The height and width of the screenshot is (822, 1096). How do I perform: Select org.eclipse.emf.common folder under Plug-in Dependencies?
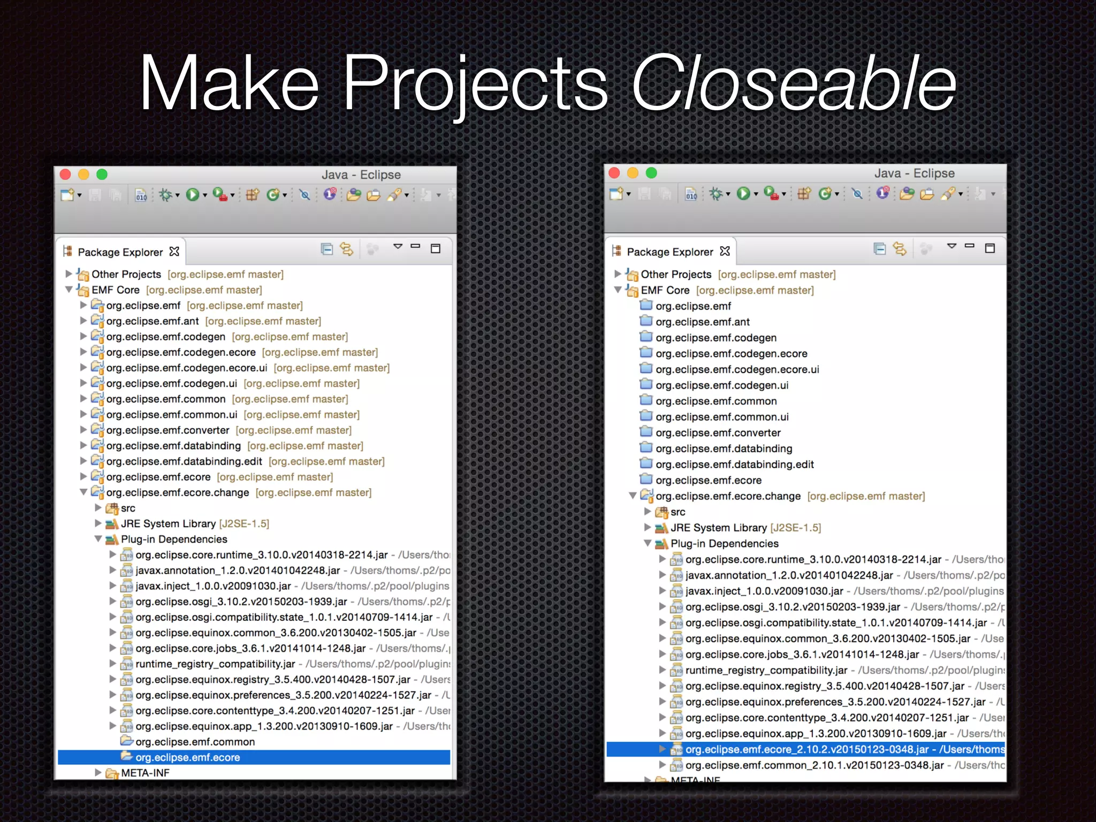point(195,742)
